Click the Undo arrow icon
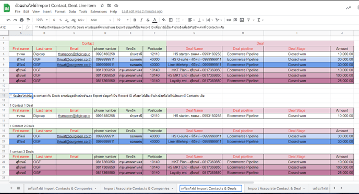Screen dimensions: 359x194 click(8, 20)
